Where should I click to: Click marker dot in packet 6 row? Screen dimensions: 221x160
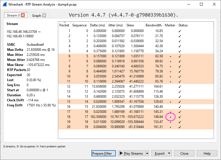click(x=171, y=56)
